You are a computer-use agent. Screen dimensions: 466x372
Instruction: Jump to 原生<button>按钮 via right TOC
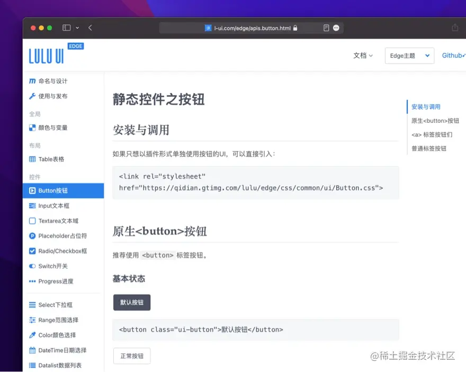(435, 120)
